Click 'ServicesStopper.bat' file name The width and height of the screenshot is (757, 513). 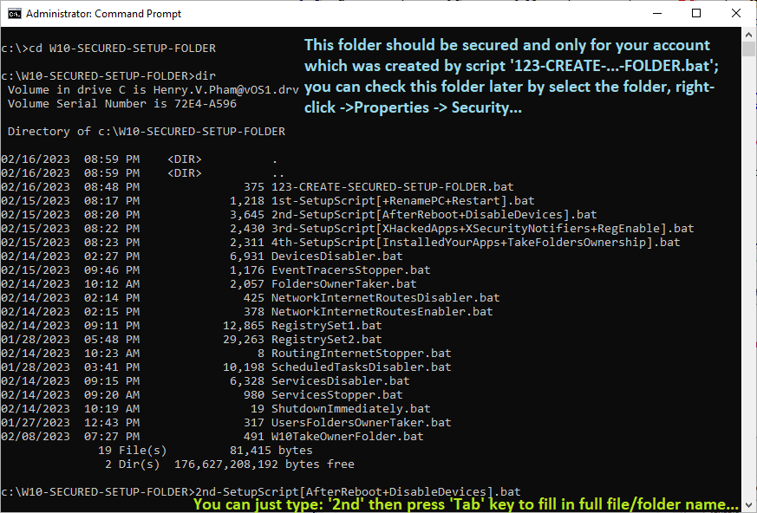[x=337, y=395]
